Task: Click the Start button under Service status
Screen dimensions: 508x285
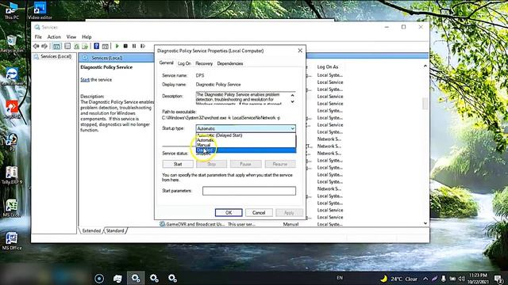Action: pyautogui.click(x=178, y=164)
